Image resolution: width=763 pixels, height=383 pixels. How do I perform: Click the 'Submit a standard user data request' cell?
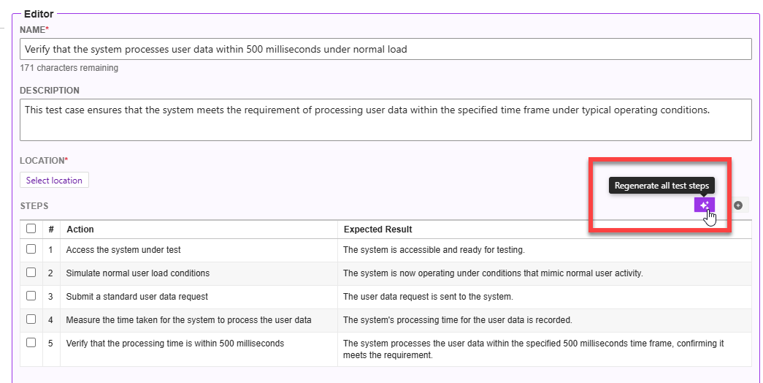[x=199, y=297]
